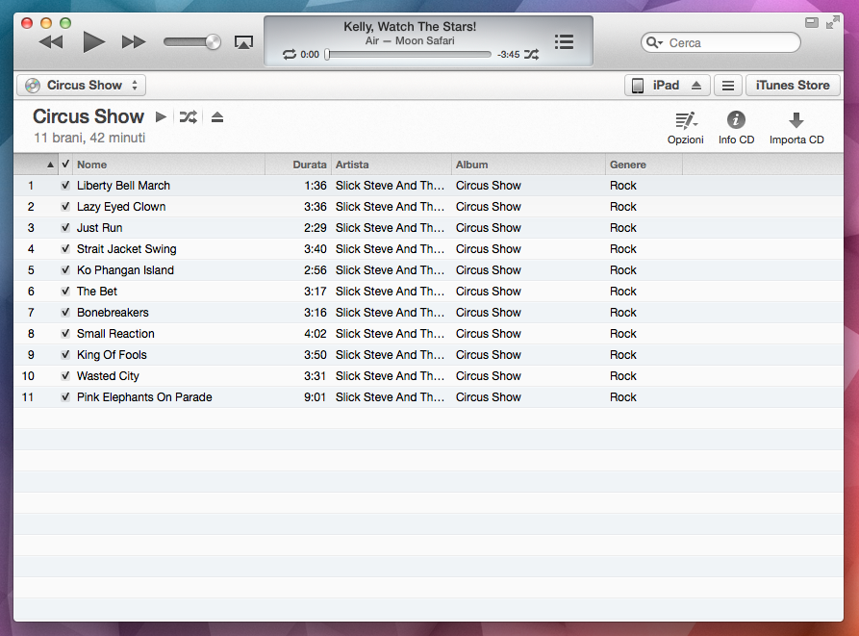Click the Importa CD download arrow

pyautogui.click(x=796, y=120)
